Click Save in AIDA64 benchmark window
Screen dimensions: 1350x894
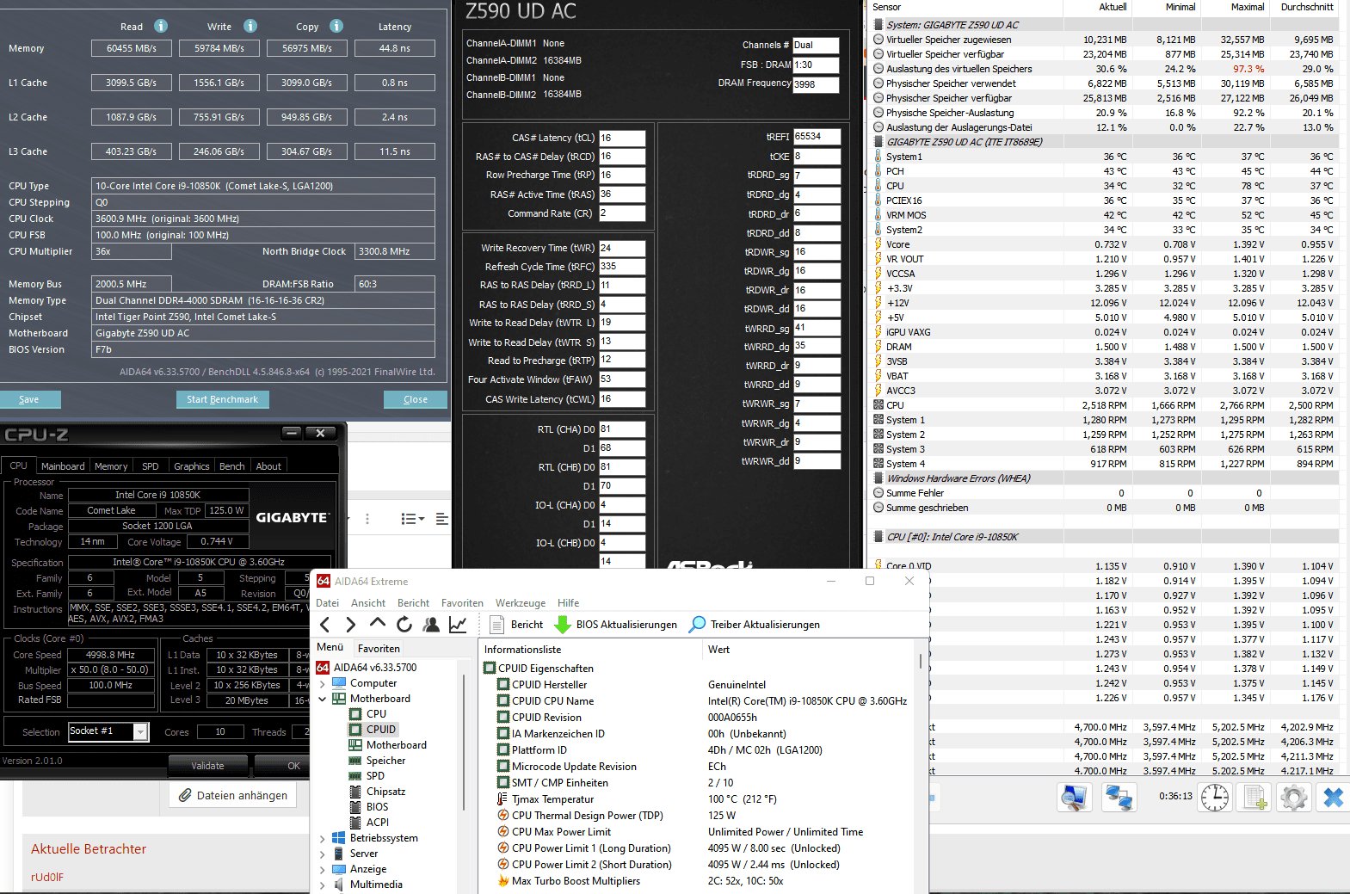click(x=29, y=399)
